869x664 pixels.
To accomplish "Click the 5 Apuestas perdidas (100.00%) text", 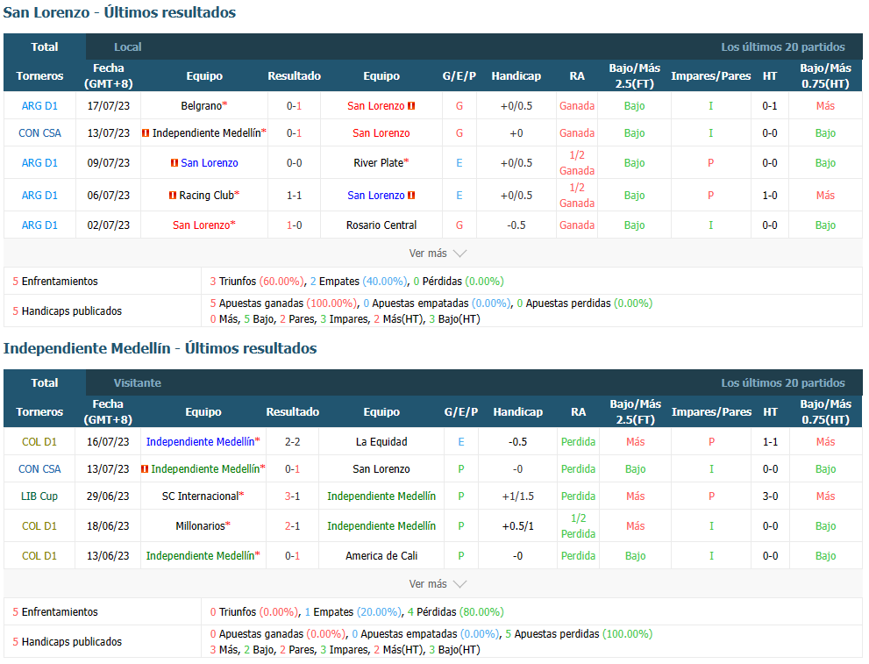I will click(x=579, y=633).
